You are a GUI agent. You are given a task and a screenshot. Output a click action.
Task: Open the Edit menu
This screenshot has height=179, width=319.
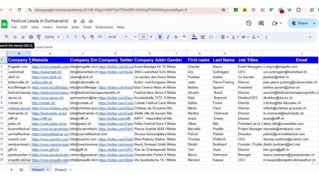(x=24, y=27)
